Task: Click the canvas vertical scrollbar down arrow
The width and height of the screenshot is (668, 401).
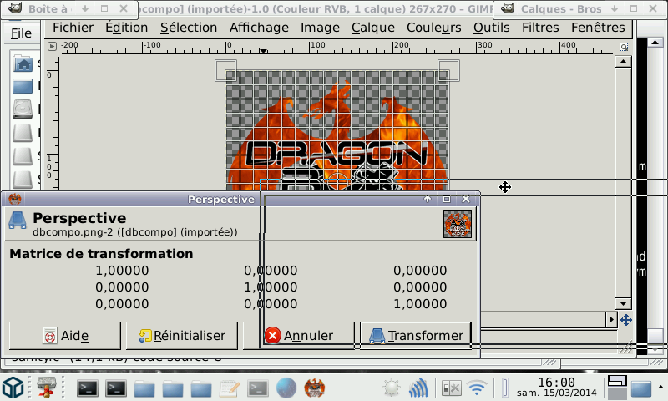Action: [x=623, y=304]
